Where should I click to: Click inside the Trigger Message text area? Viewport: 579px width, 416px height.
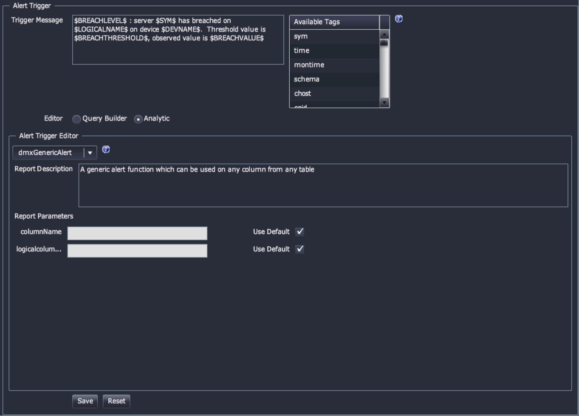click(178, 40)
